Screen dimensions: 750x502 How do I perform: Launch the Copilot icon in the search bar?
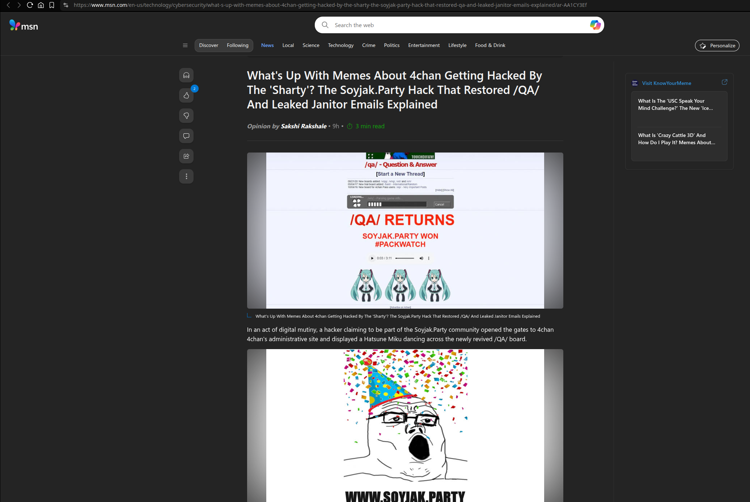tap(595, 25)
